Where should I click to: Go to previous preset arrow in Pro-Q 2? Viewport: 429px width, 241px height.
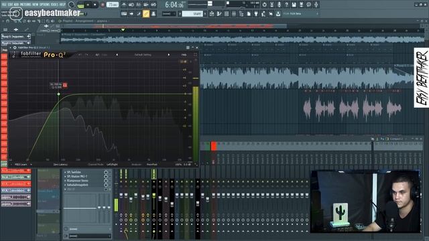pyautogui.click(x=117, y=55)
